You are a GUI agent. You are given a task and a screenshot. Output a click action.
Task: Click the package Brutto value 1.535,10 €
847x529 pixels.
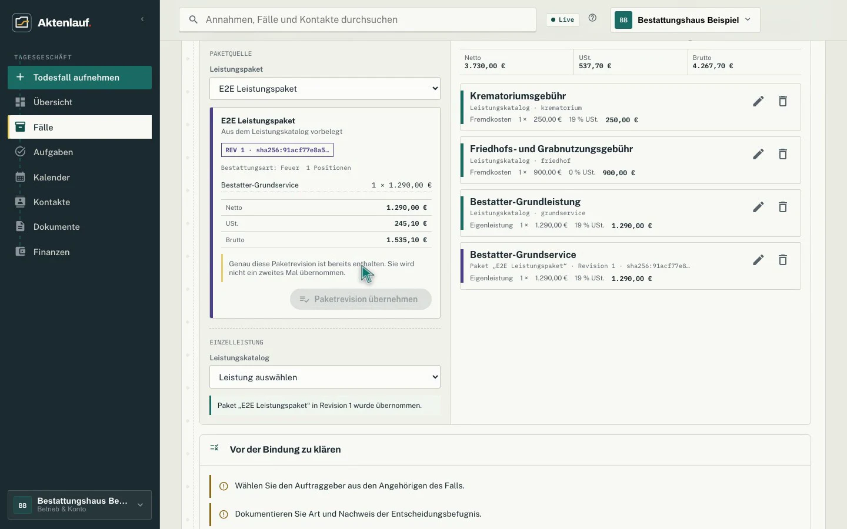(406, 240)
